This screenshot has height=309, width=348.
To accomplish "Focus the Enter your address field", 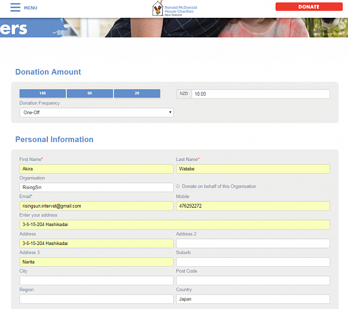I will tap(175, 224).
